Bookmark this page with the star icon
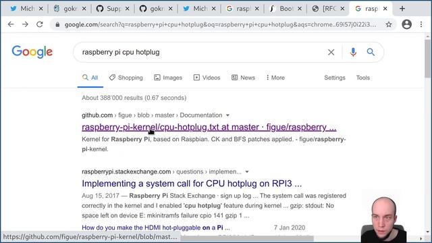The image size is (432, 243). point(389,24)
